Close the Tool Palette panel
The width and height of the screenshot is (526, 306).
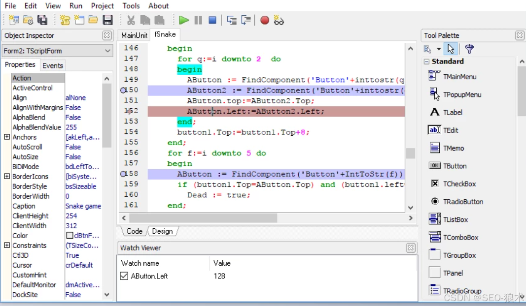click(520, 35)
